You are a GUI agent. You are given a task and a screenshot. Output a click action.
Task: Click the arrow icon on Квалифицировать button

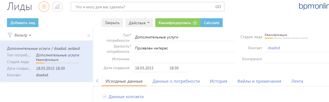(x=195, y=23)
